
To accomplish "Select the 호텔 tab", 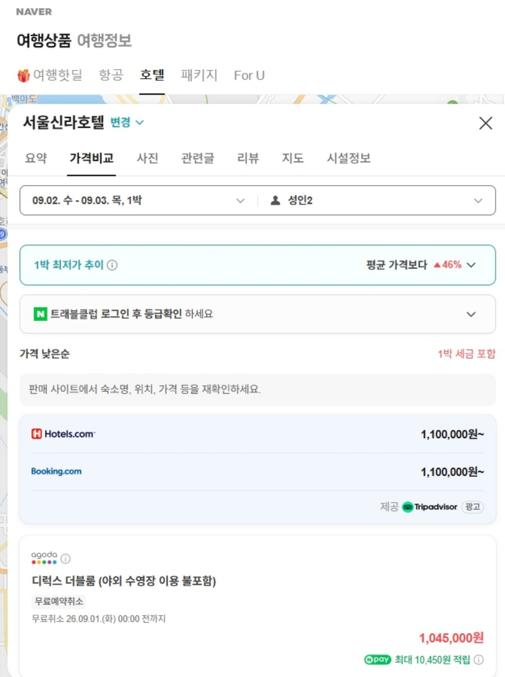I will click(x=152, y=75).
